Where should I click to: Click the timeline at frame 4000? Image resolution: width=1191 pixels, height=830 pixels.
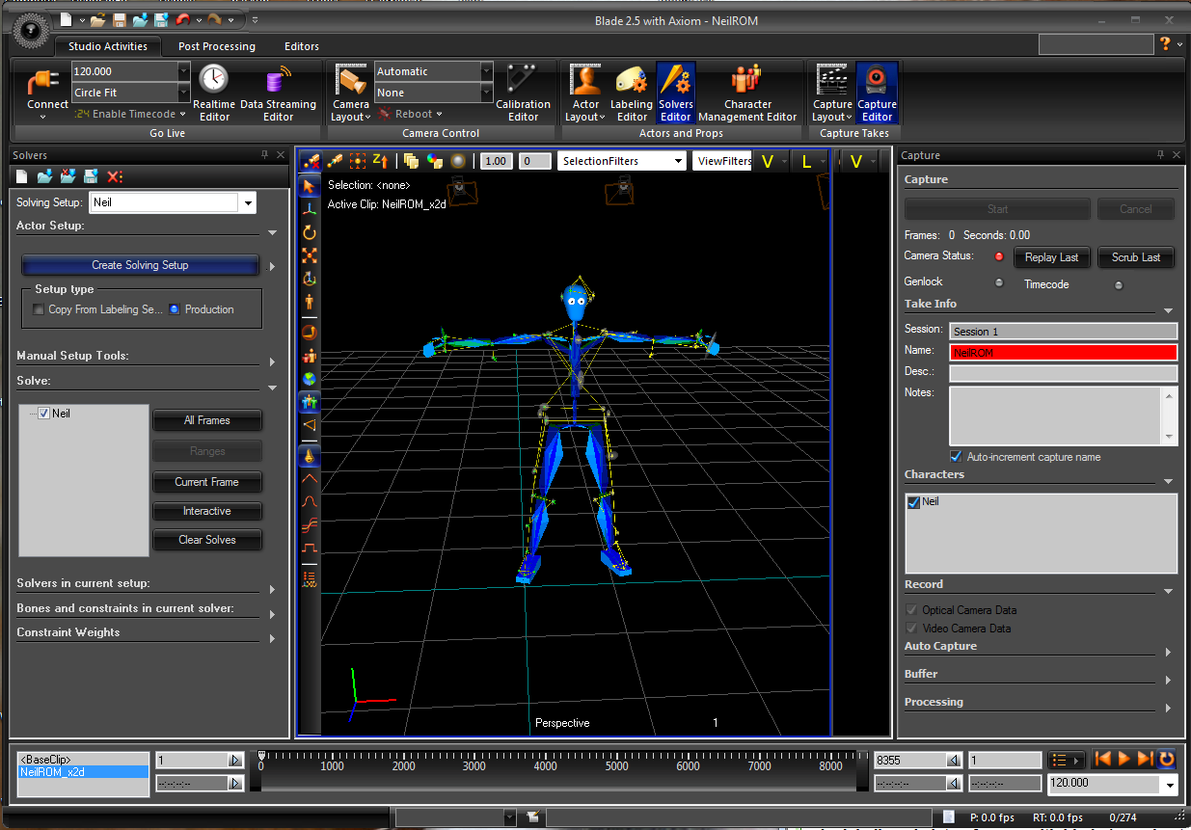[546, 761]
